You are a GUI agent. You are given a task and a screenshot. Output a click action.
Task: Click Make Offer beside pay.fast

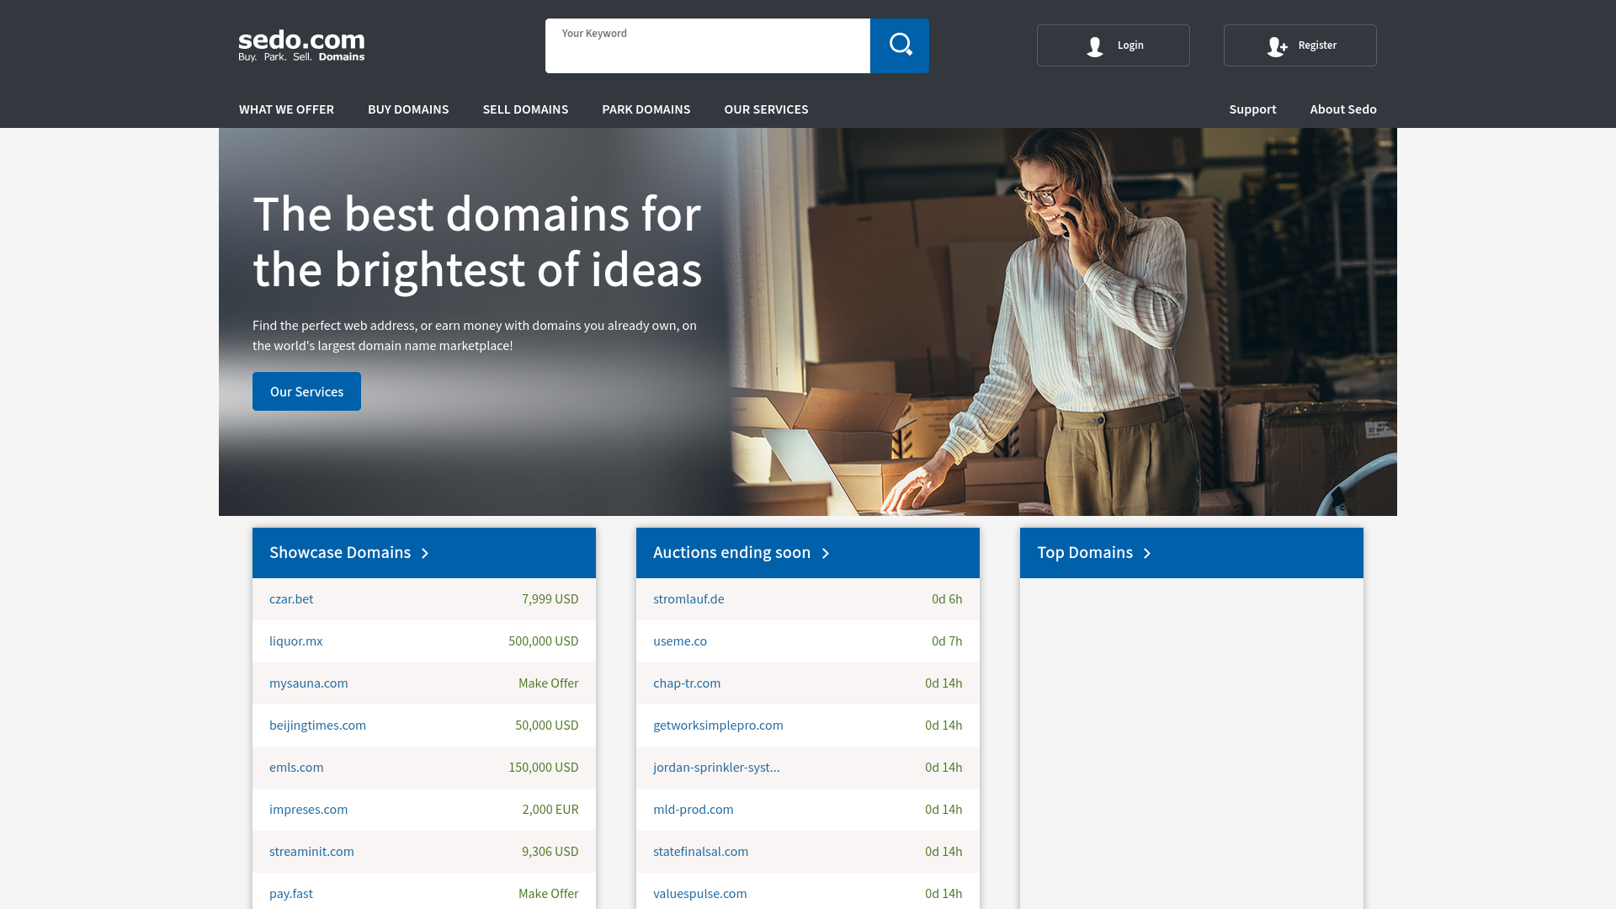click(549, 894)
